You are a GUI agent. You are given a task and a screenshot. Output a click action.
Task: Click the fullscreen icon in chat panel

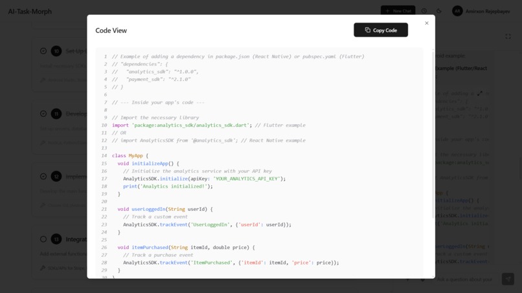point(508,36)
